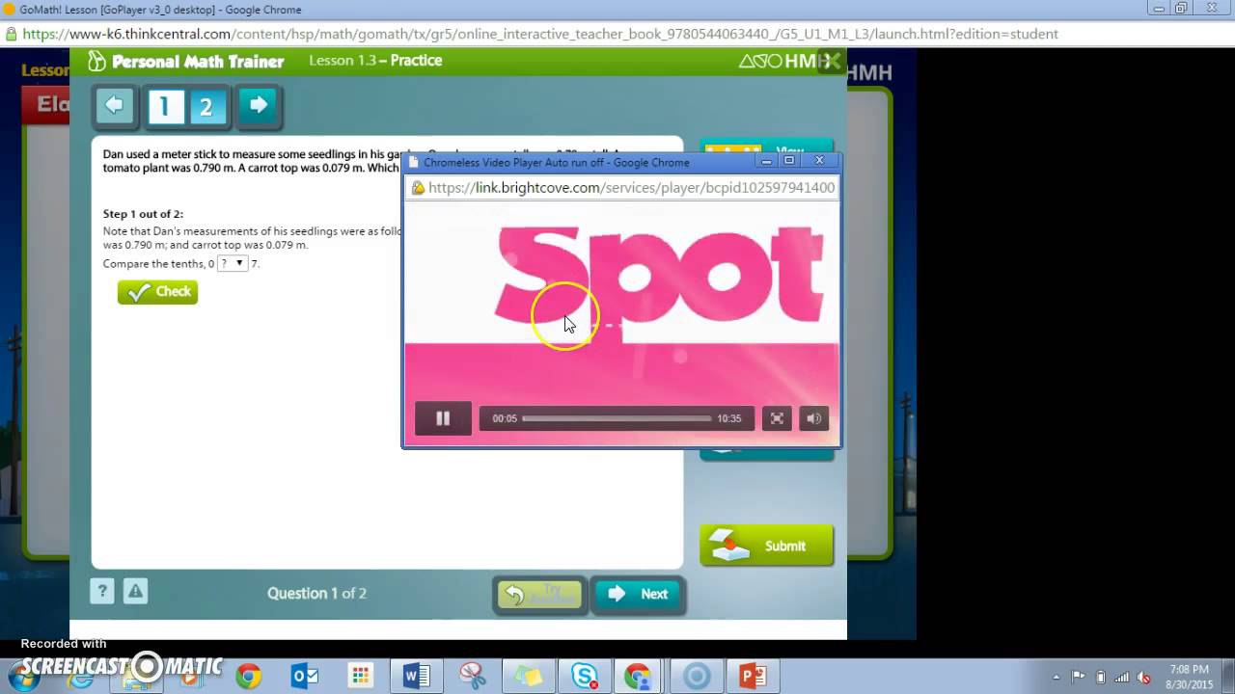Maximize the Chromeless Video Player window
Screen dimensions: 1235x694
(788, 161)
